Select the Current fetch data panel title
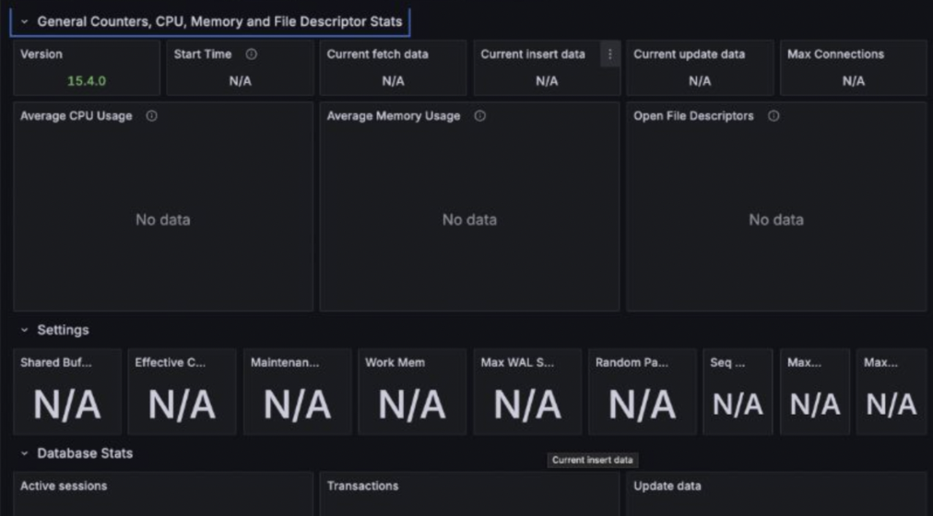The width and height of the screenshot is (933, 516). pos(377,54)
